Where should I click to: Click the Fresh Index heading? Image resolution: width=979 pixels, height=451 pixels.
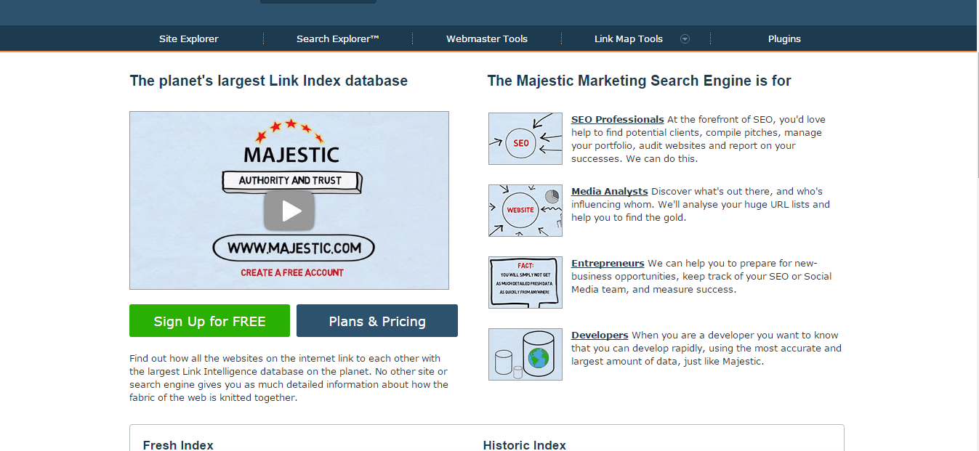pyautogui.click(x=178, y=445)
